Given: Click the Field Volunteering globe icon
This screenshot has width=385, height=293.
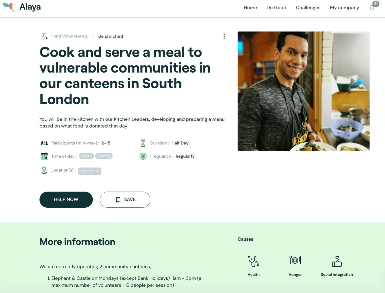Looking at the screenshot, I should point(44,36).
